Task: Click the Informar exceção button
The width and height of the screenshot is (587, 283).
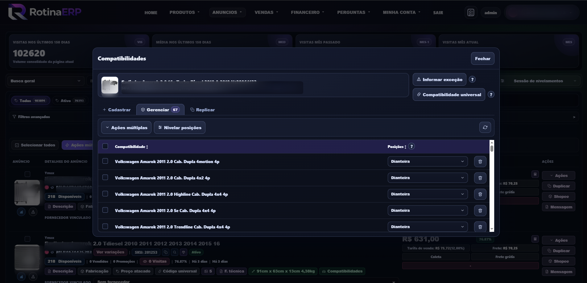Action: (439, 80)
